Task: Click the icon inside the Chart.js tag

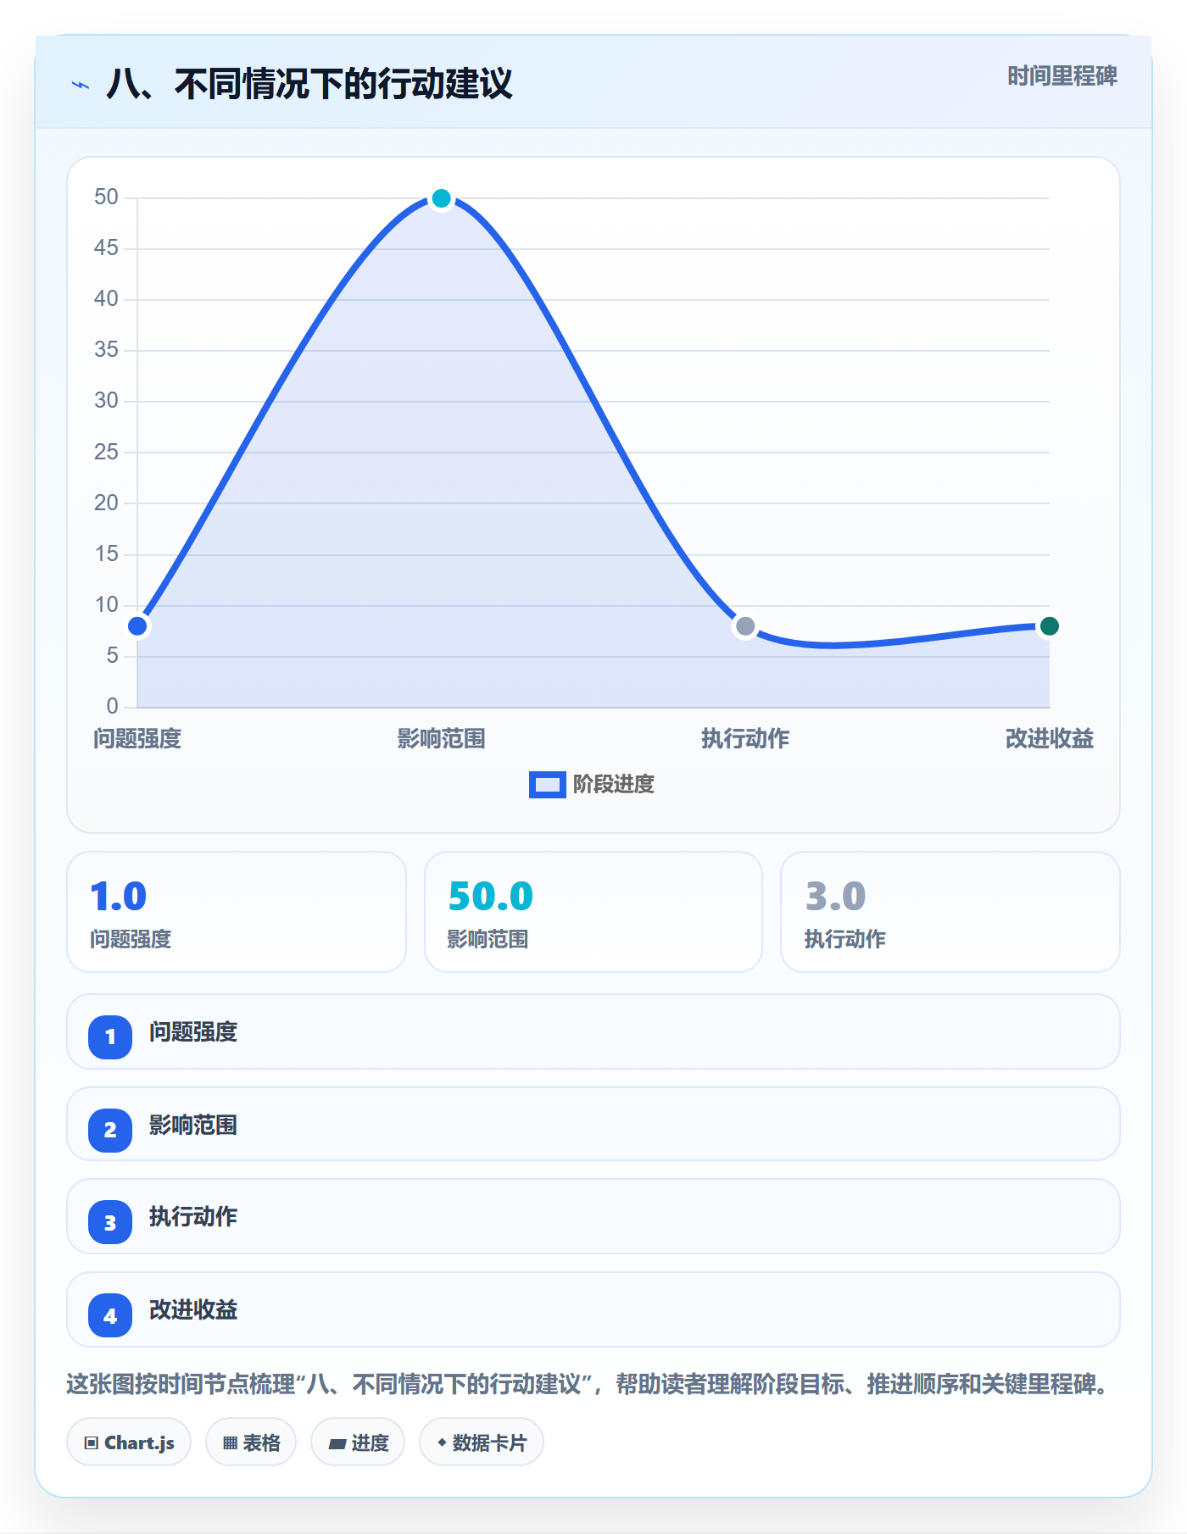Action: [92, 1443]
